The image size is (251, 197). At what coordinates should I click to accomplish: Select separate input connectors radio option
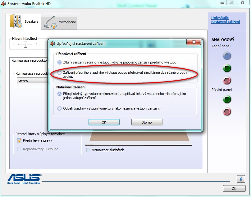(59, 108)
